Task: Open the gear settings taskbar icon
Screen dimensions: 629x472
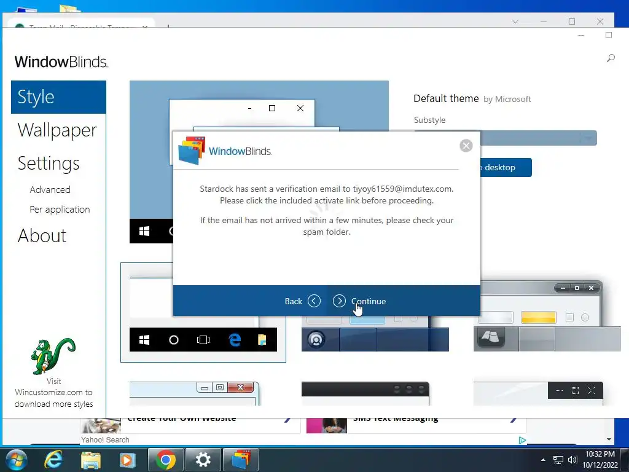Action: (203, 460)
